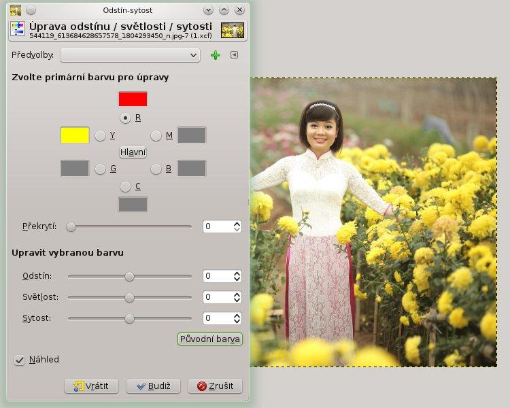The width and height of the screenshot is (510, 408).
Task: Decrease Odstín with the down arrow
Action: coord(237,279)
